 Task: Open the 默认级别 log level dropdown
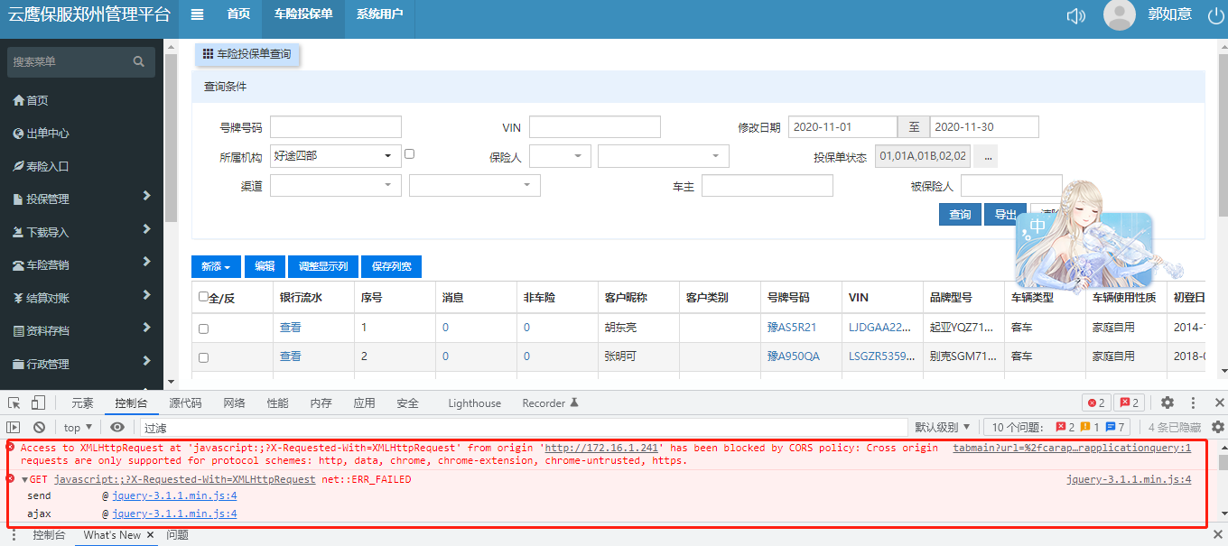(943, 427)
